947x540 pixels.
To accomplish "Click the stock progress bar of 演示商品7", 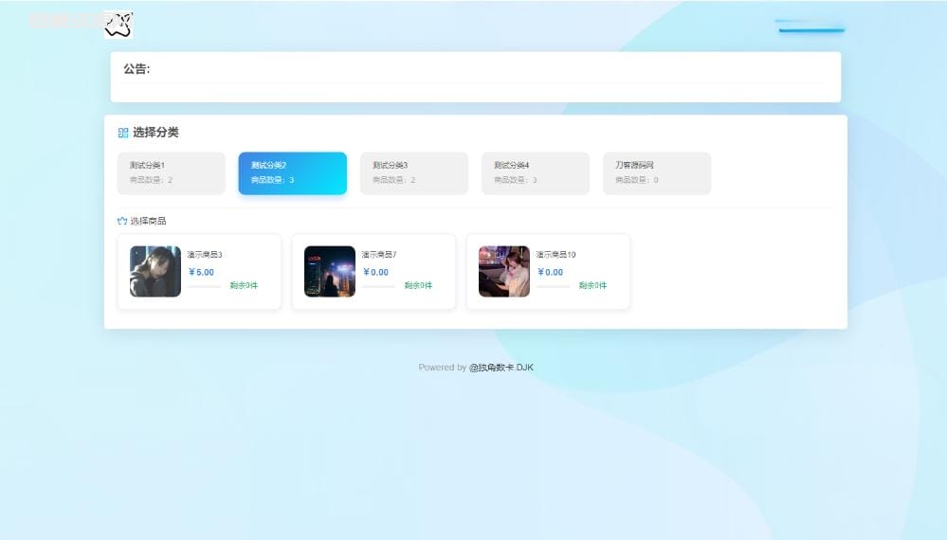I will 378,286.
